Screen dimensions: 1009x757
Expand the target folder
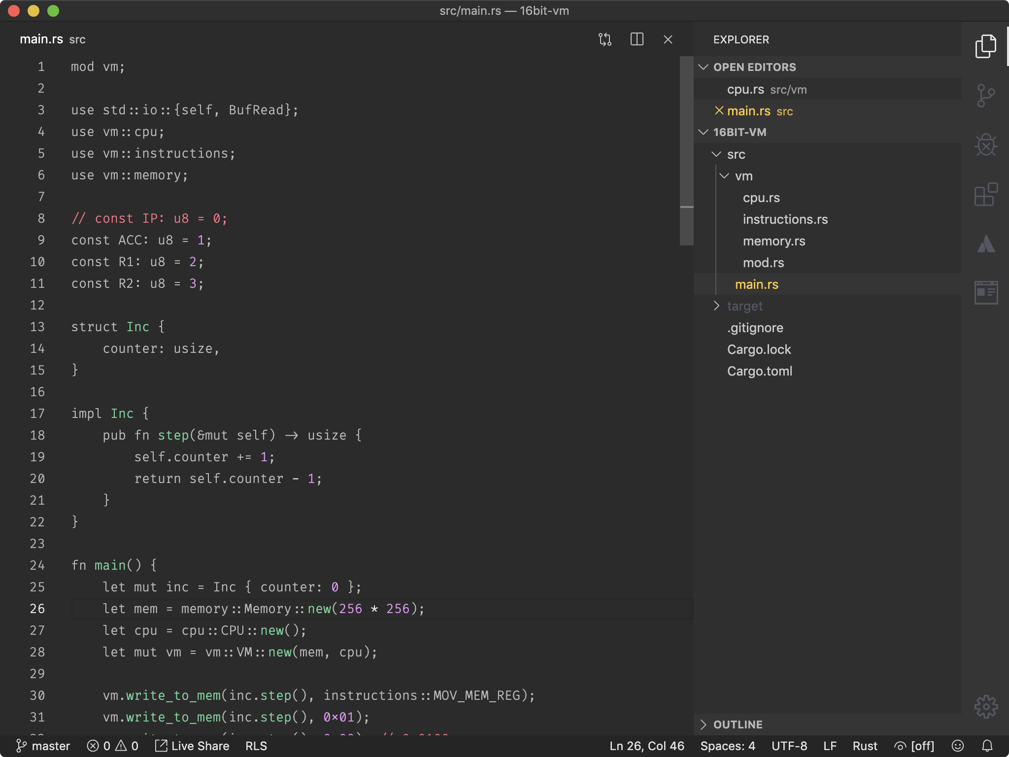[x=744, y=306]
